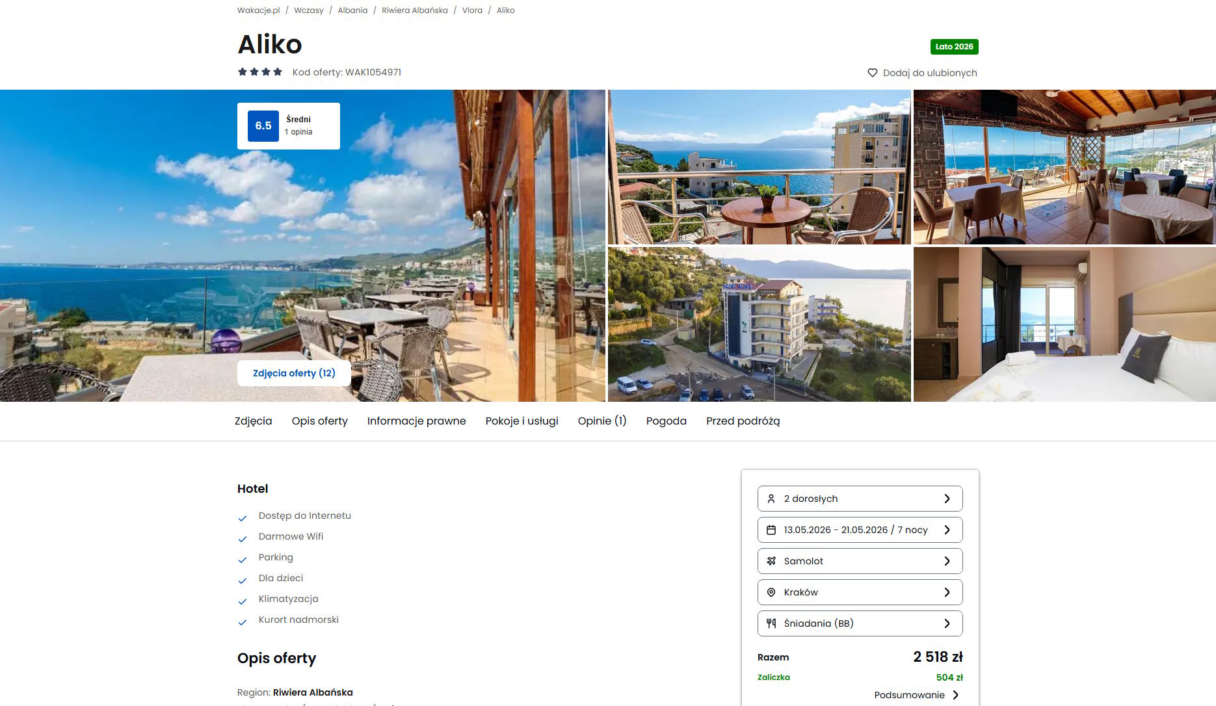Navigate to Riwiera Albańska breadcrumb
The image size is (1216, 706).
click(414, 10)
